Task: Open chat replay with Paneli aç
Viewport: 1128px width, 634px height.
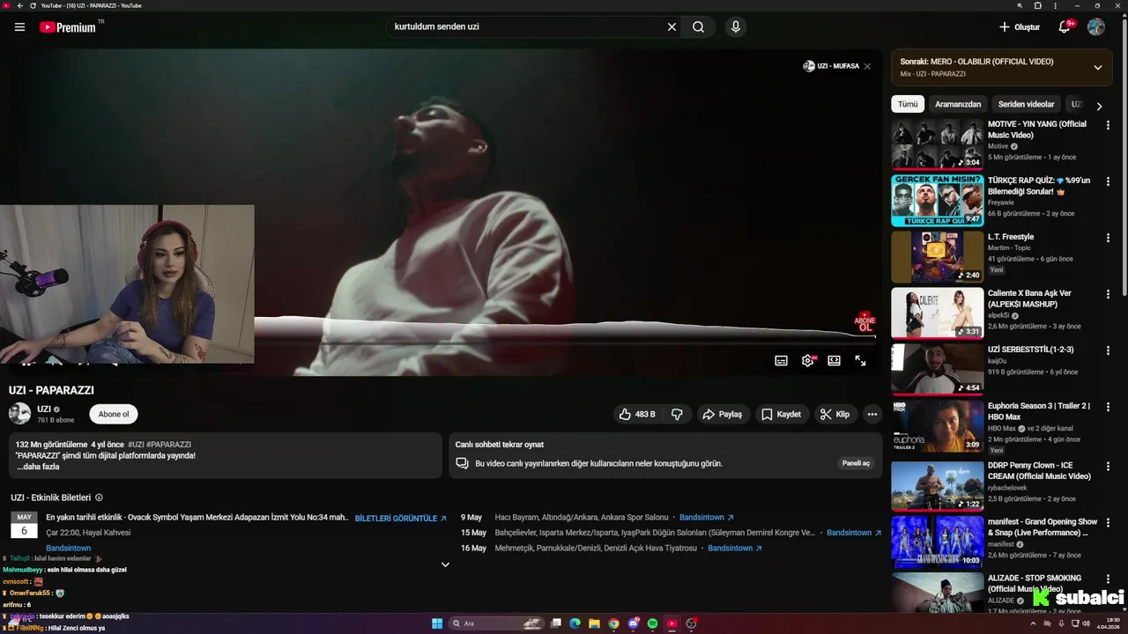Action: point(856,463)
